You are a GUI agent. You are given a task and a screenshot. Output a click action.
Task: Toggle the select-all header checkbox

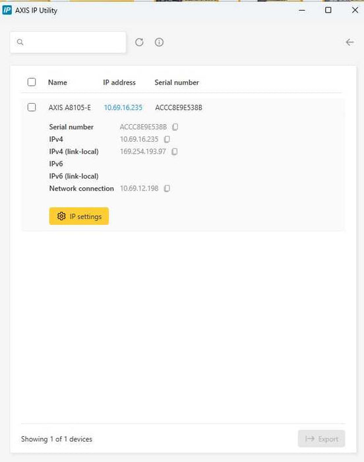[x=32, y=82]
